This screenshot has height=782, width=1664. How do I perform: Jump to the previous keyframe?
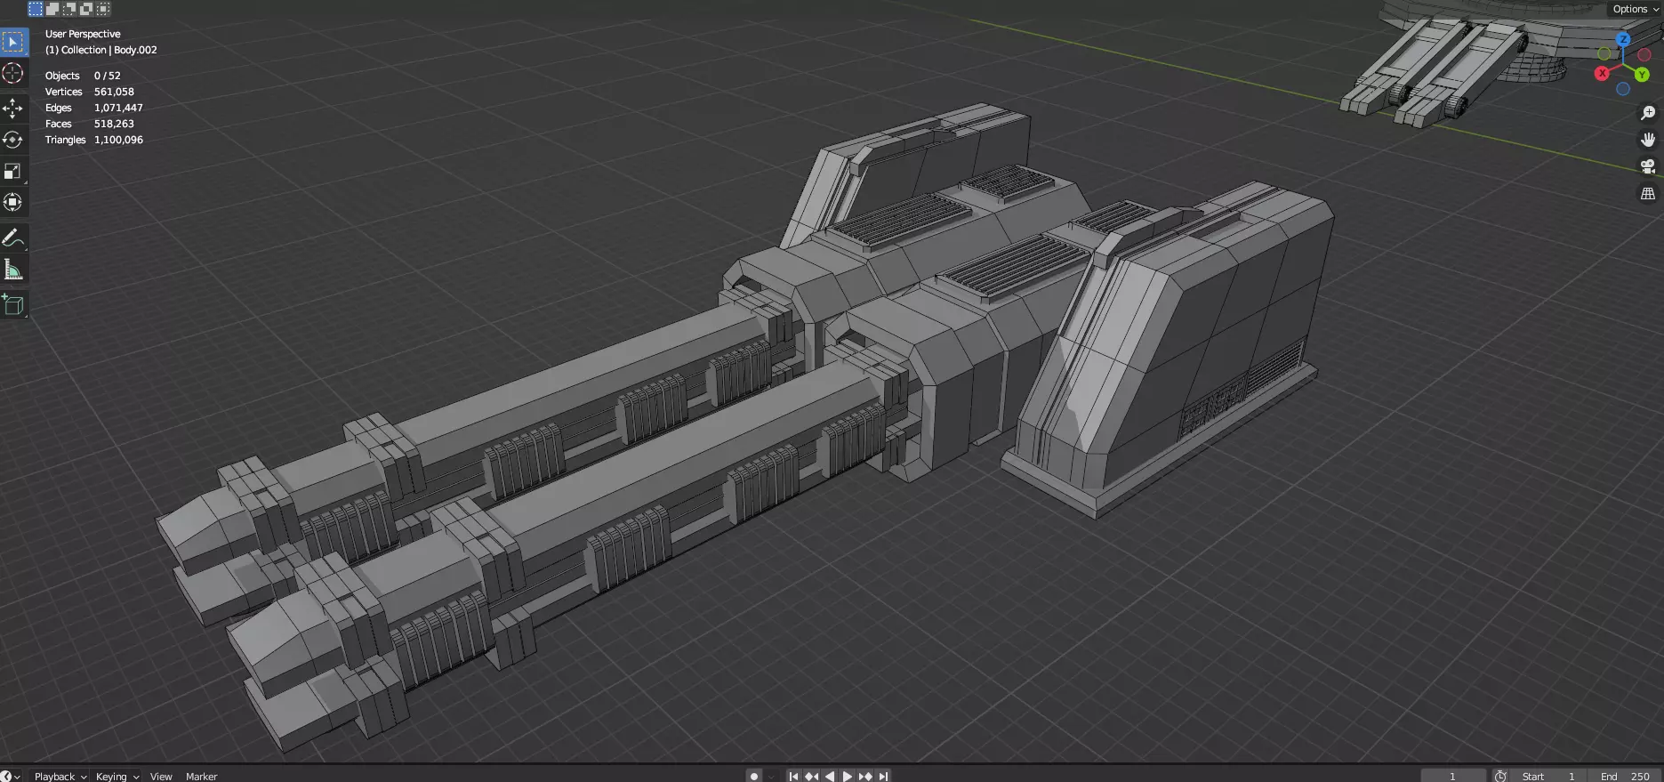[811, 776]
